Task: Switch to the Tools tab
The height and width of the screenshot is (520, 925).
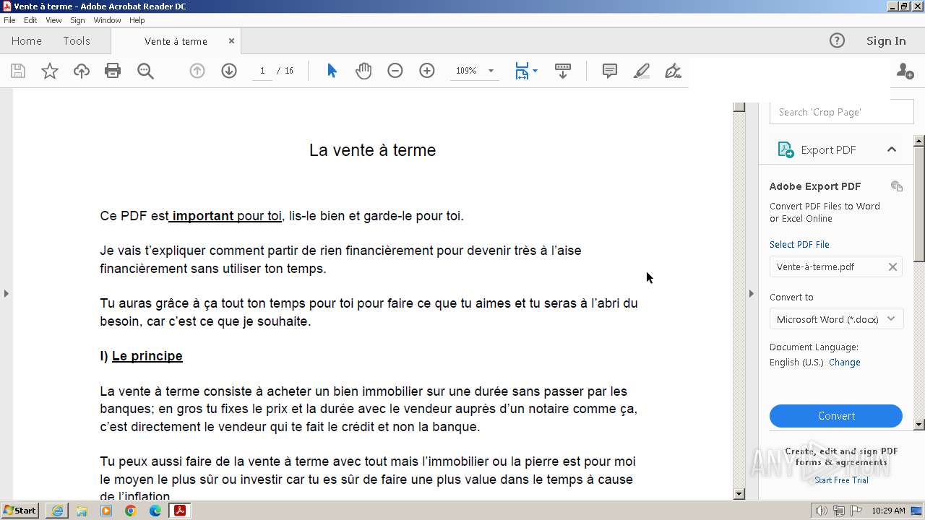Action: (x=77, y=41)
